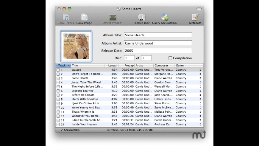
Task: Click the pregap value 00:02.00
Action: (x=128, y=70)
